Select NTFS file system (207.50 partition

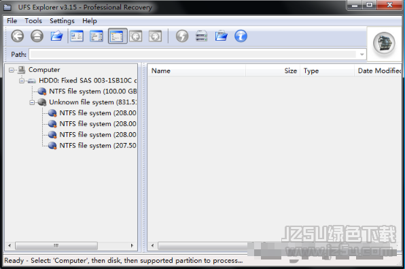pyautogui.click(x=98, y=145)
